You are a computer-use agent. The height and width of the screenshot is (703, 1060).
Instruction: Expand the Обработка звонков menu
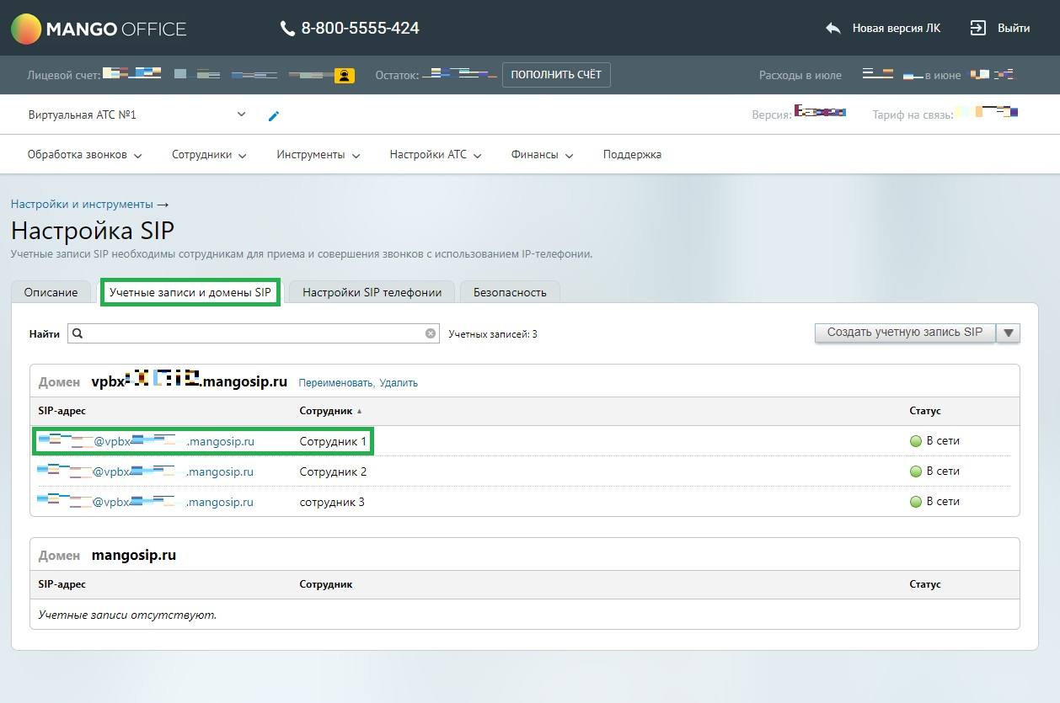click(85, 155)
